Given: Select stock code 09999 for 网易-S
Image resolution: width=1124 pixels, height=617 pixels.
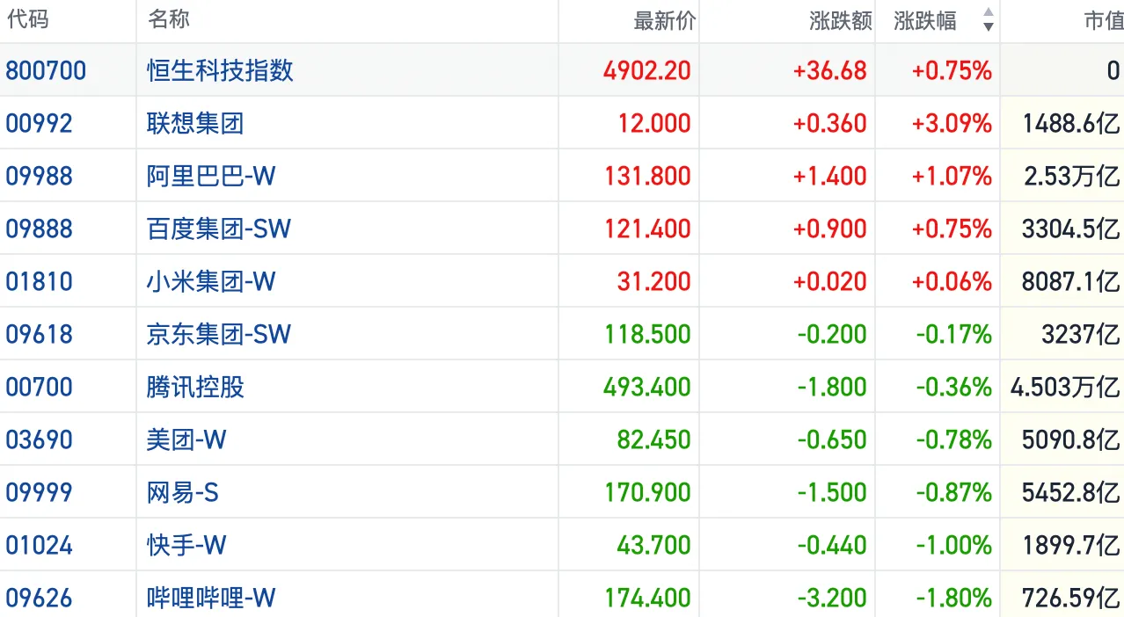Looking at the screenshot, I should [39, 492].
